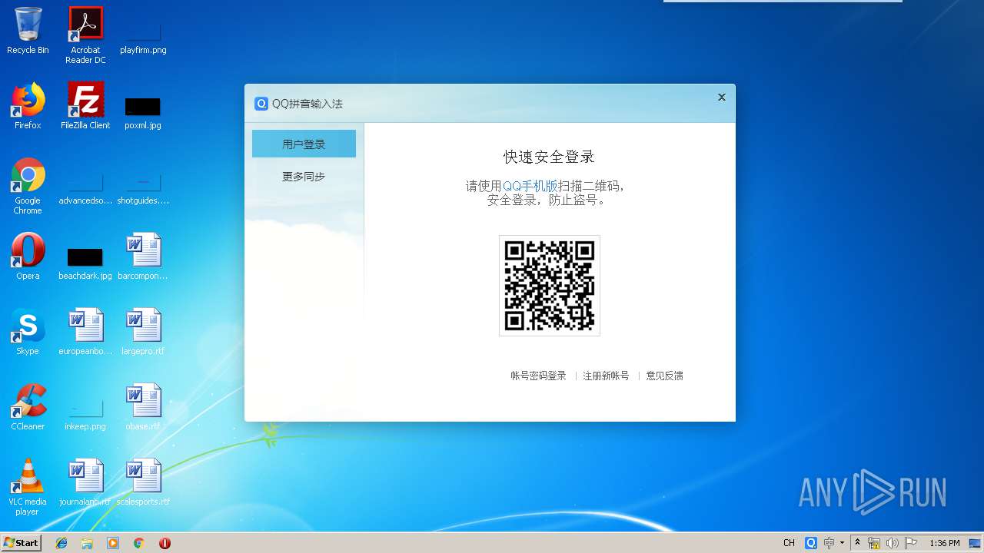Open the Opera taskbar icon
This screenshot has height=553, width=984.
165,543
